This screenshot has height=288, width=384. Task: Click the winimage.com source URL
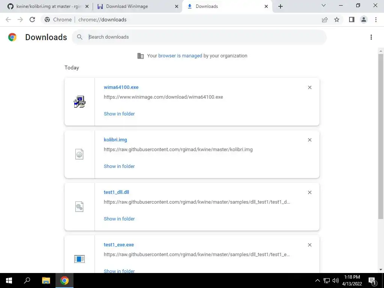[x=163, y=97]
